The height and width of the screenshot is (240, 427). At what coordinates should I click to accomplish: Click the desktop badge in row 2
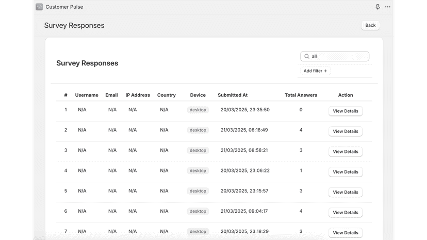click(198, 130)
